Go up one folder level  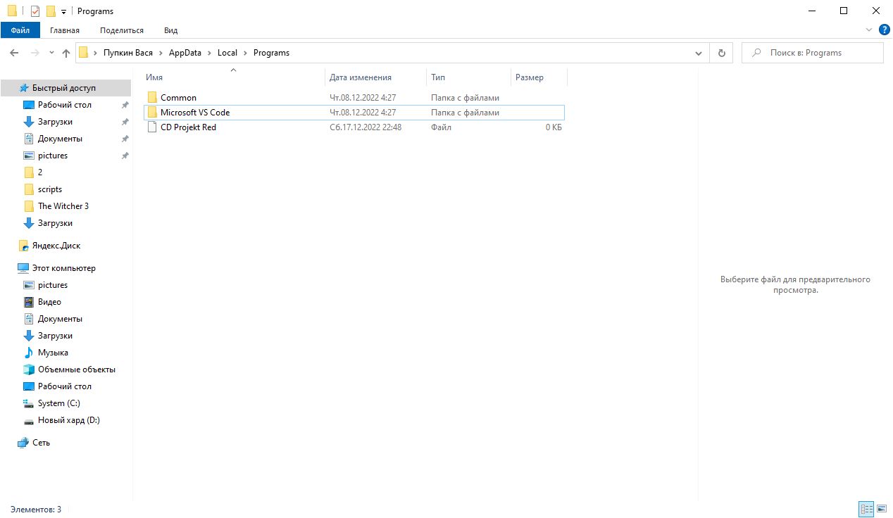point(66,53)
